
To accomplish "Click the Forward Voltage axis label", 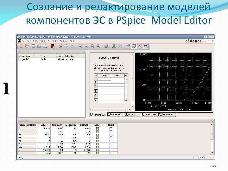I will [179, 109].
